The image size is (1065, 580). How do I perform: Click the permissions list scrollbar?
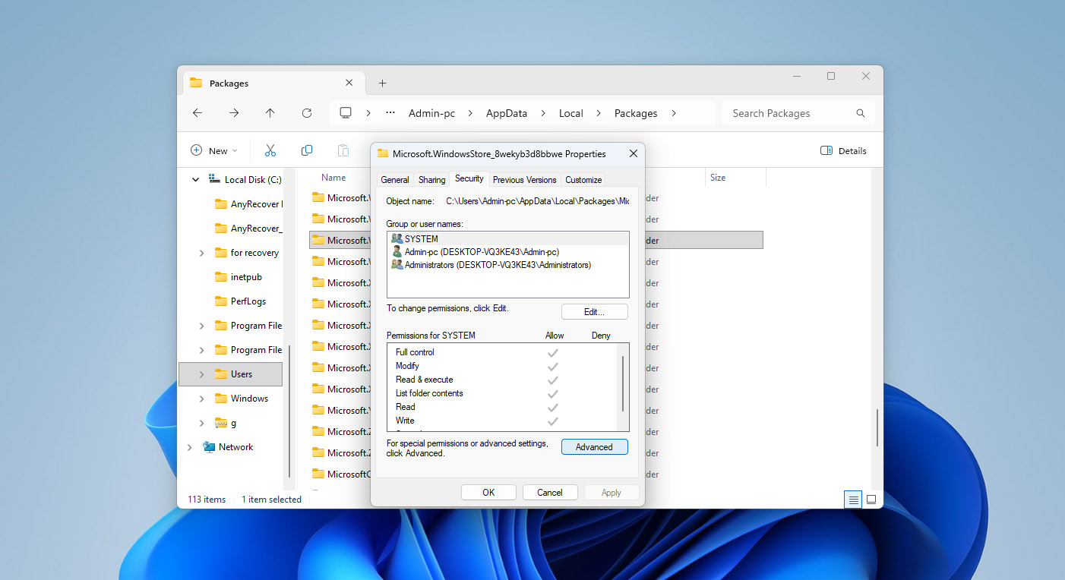(624, 383)
